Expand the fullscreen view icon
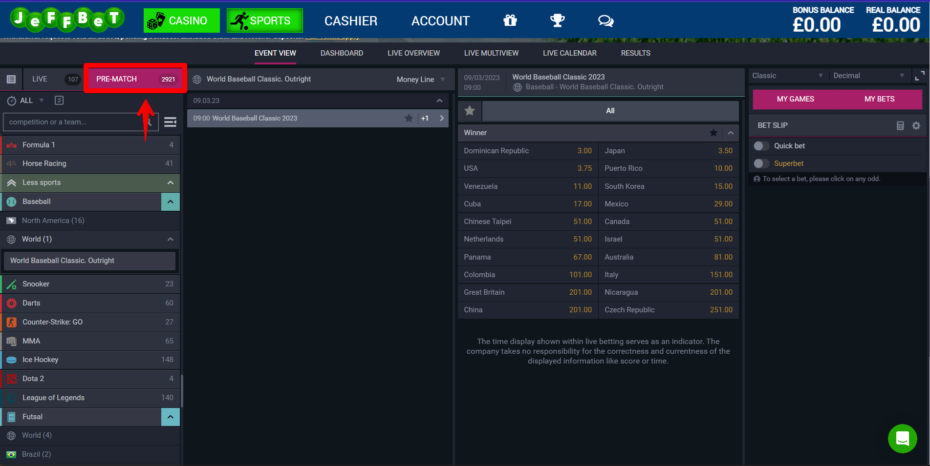 click(x=919, y=76)
